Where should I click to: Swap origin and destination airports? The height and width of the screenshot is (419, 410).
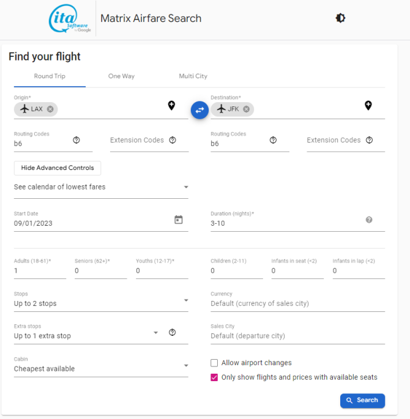[199, 110]
